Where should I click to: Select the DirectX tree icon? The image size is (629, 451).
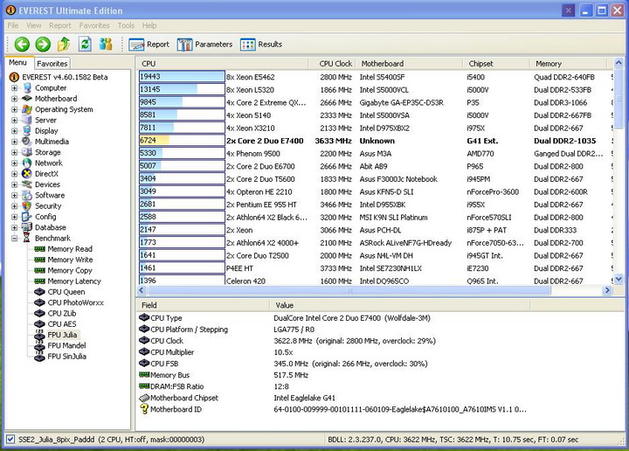pyautogui.click(x=27, y=174)
